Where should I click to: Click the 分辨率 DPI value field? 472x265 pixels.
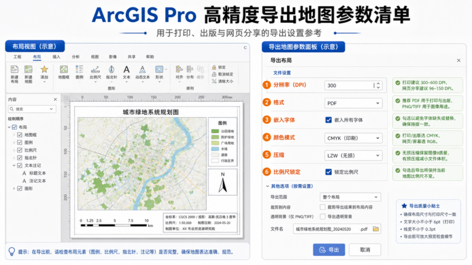click(x=353, y=85)
